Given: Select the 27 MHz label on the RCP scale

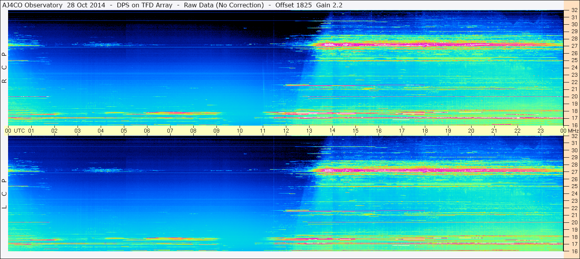Looking at the screenshot, I should 574,46.
